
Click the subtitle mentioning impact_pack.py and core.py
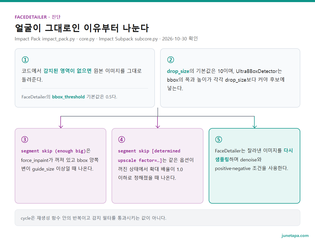[106, 39]
